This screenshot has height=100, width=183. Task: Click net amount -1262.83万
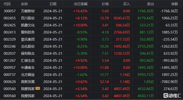169,46
